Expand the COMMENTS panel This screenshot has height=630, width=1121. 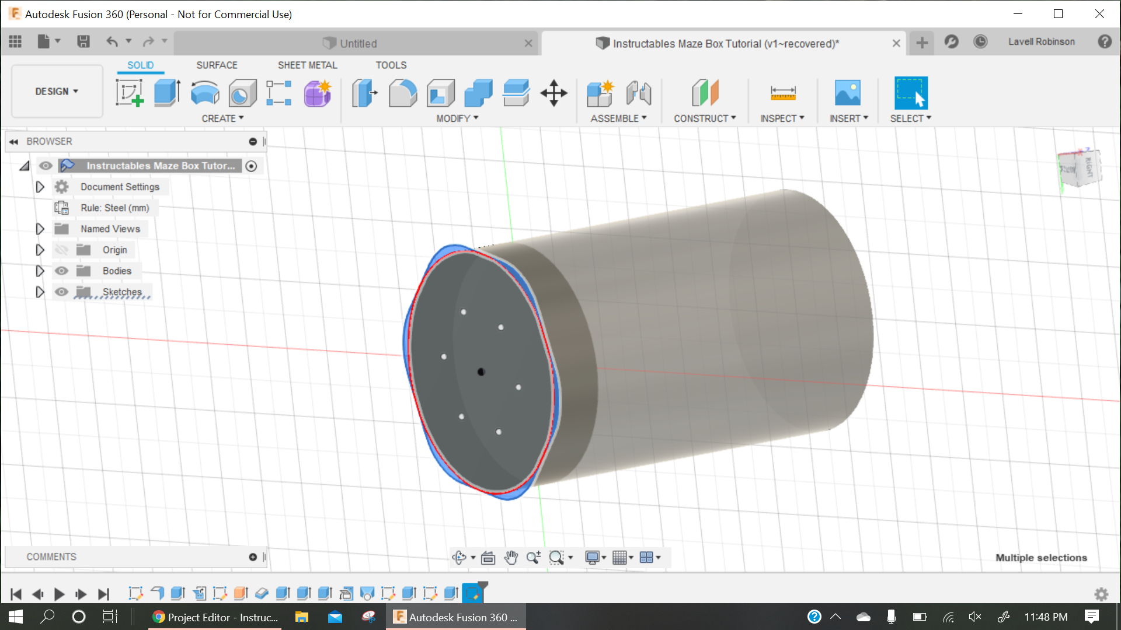pyautogui.click(x=253, y=557)
